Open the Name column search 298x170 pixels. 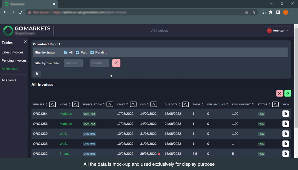[75, 104]
